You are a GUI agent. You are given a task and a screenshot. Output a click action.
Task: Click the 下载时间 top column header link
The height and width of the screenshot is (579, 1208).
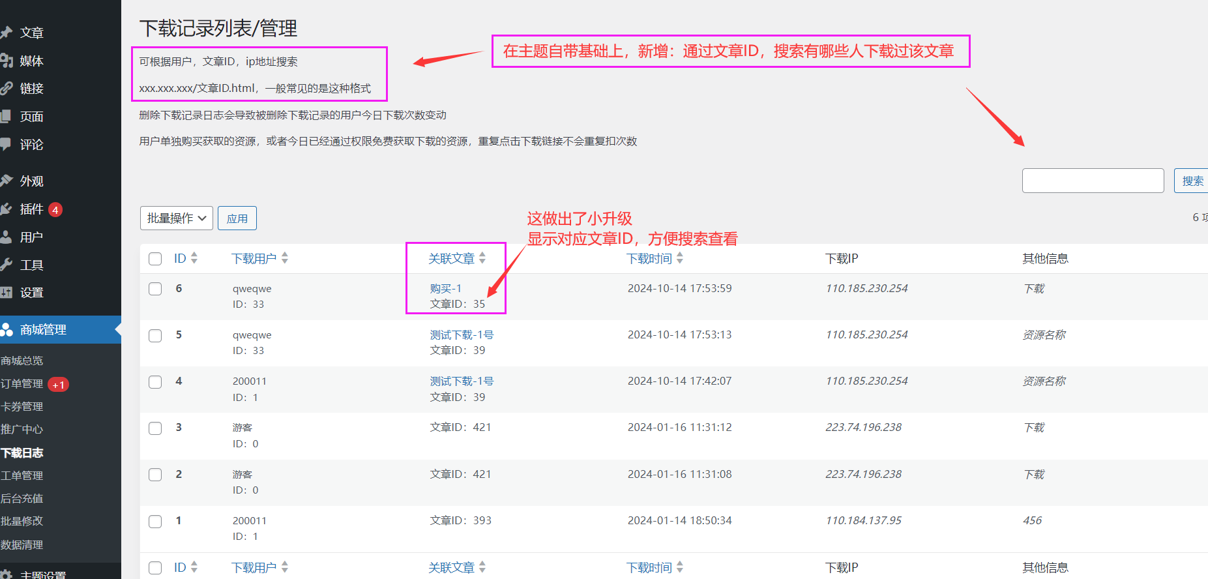click(x=649, y=258)
